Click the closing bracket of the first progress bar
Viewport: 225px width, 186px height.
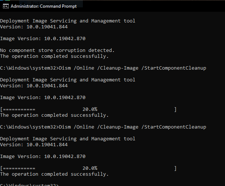tap(175, 109)
